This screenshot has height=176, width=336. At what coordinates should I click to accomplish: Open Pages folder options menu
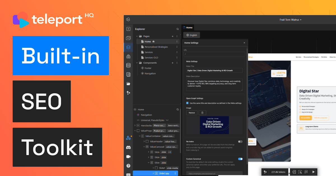(177, 36)
